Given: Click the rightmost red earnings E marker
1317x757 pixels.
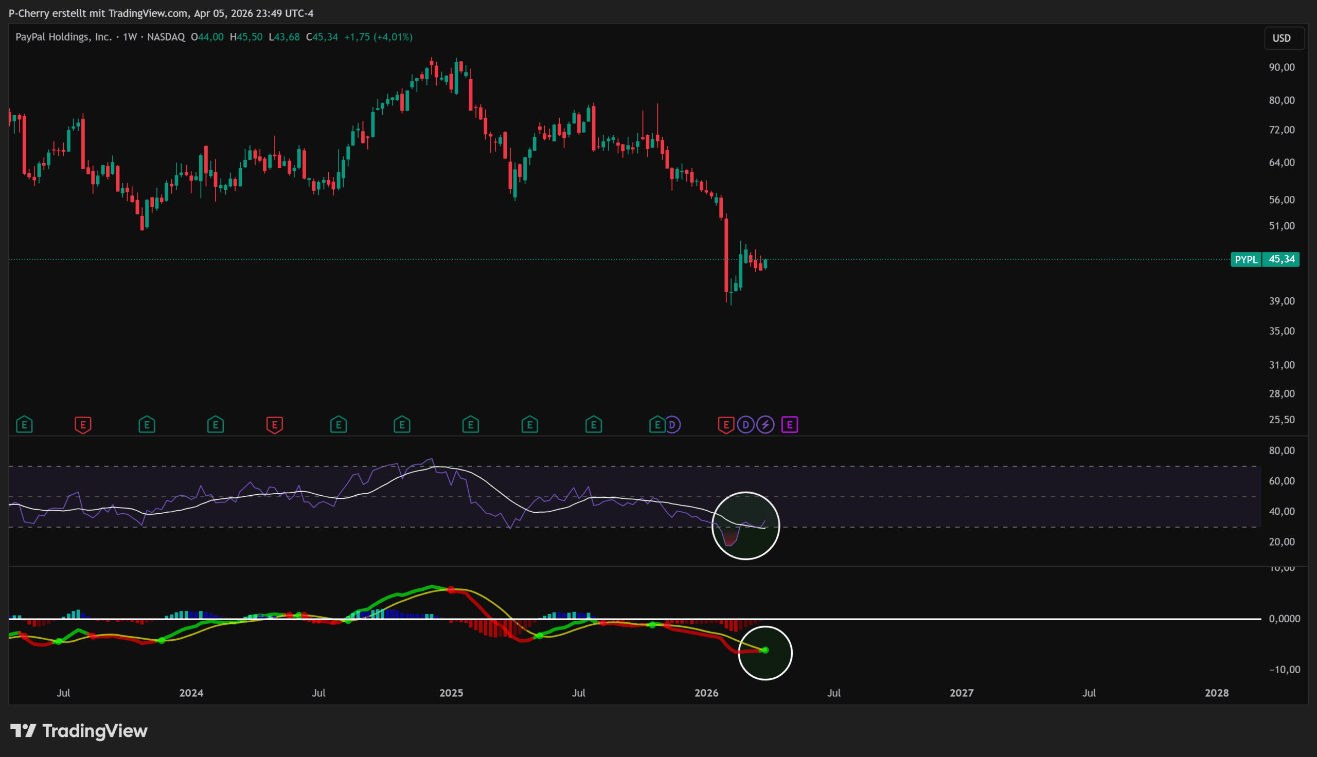Looking at the screenshot, I should tap(726, 425).
